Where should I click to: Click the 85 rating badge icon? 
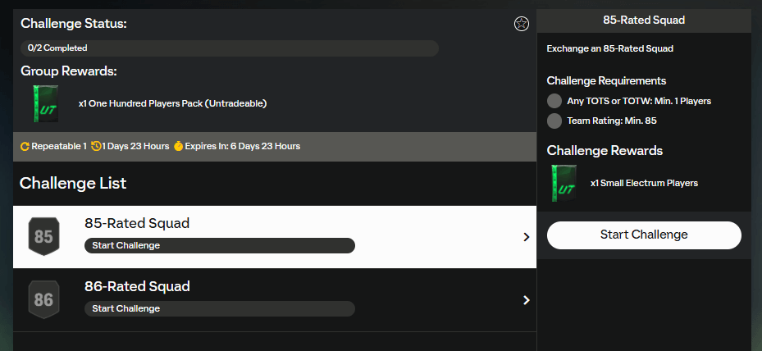[43, 237]
